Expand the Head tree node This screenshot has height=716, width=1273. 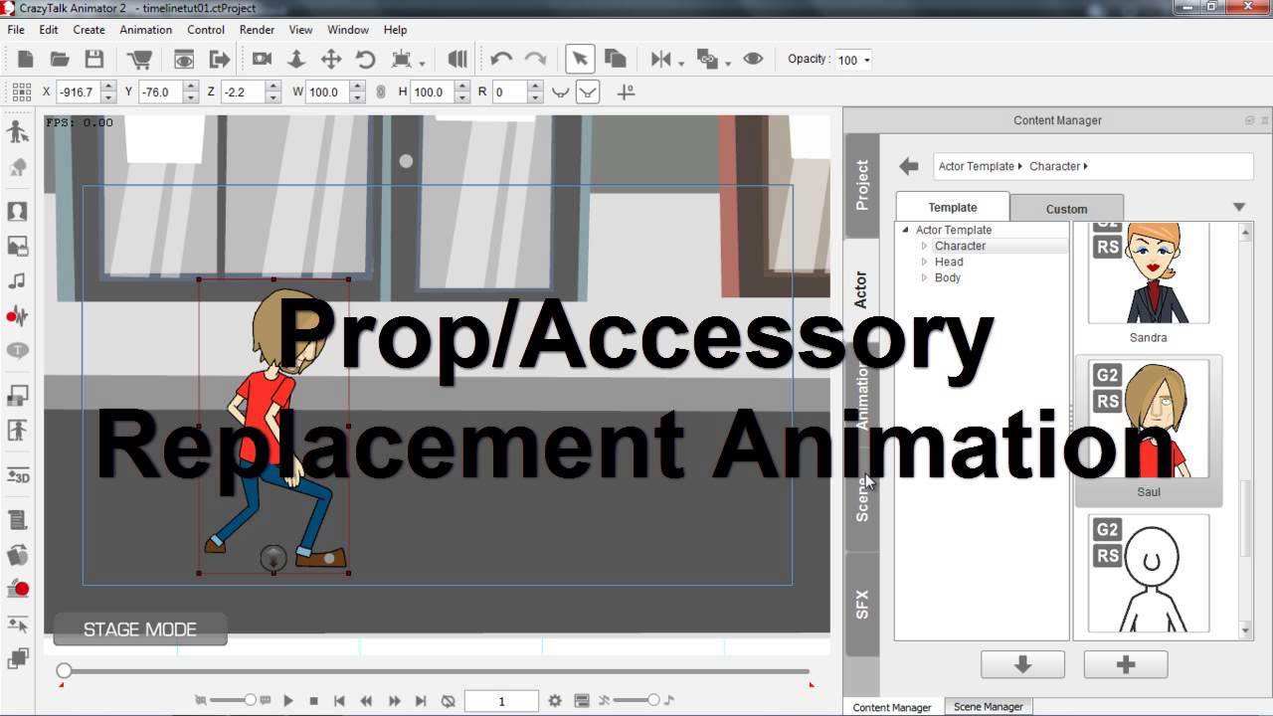(x=924, y=262)
